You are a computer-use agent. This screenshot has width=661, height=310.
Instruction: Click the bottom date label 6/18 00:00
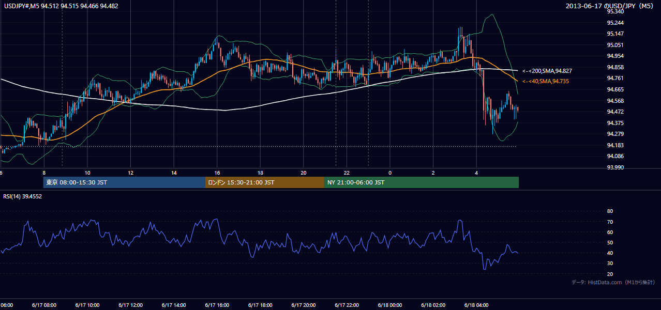coord(390,305)
